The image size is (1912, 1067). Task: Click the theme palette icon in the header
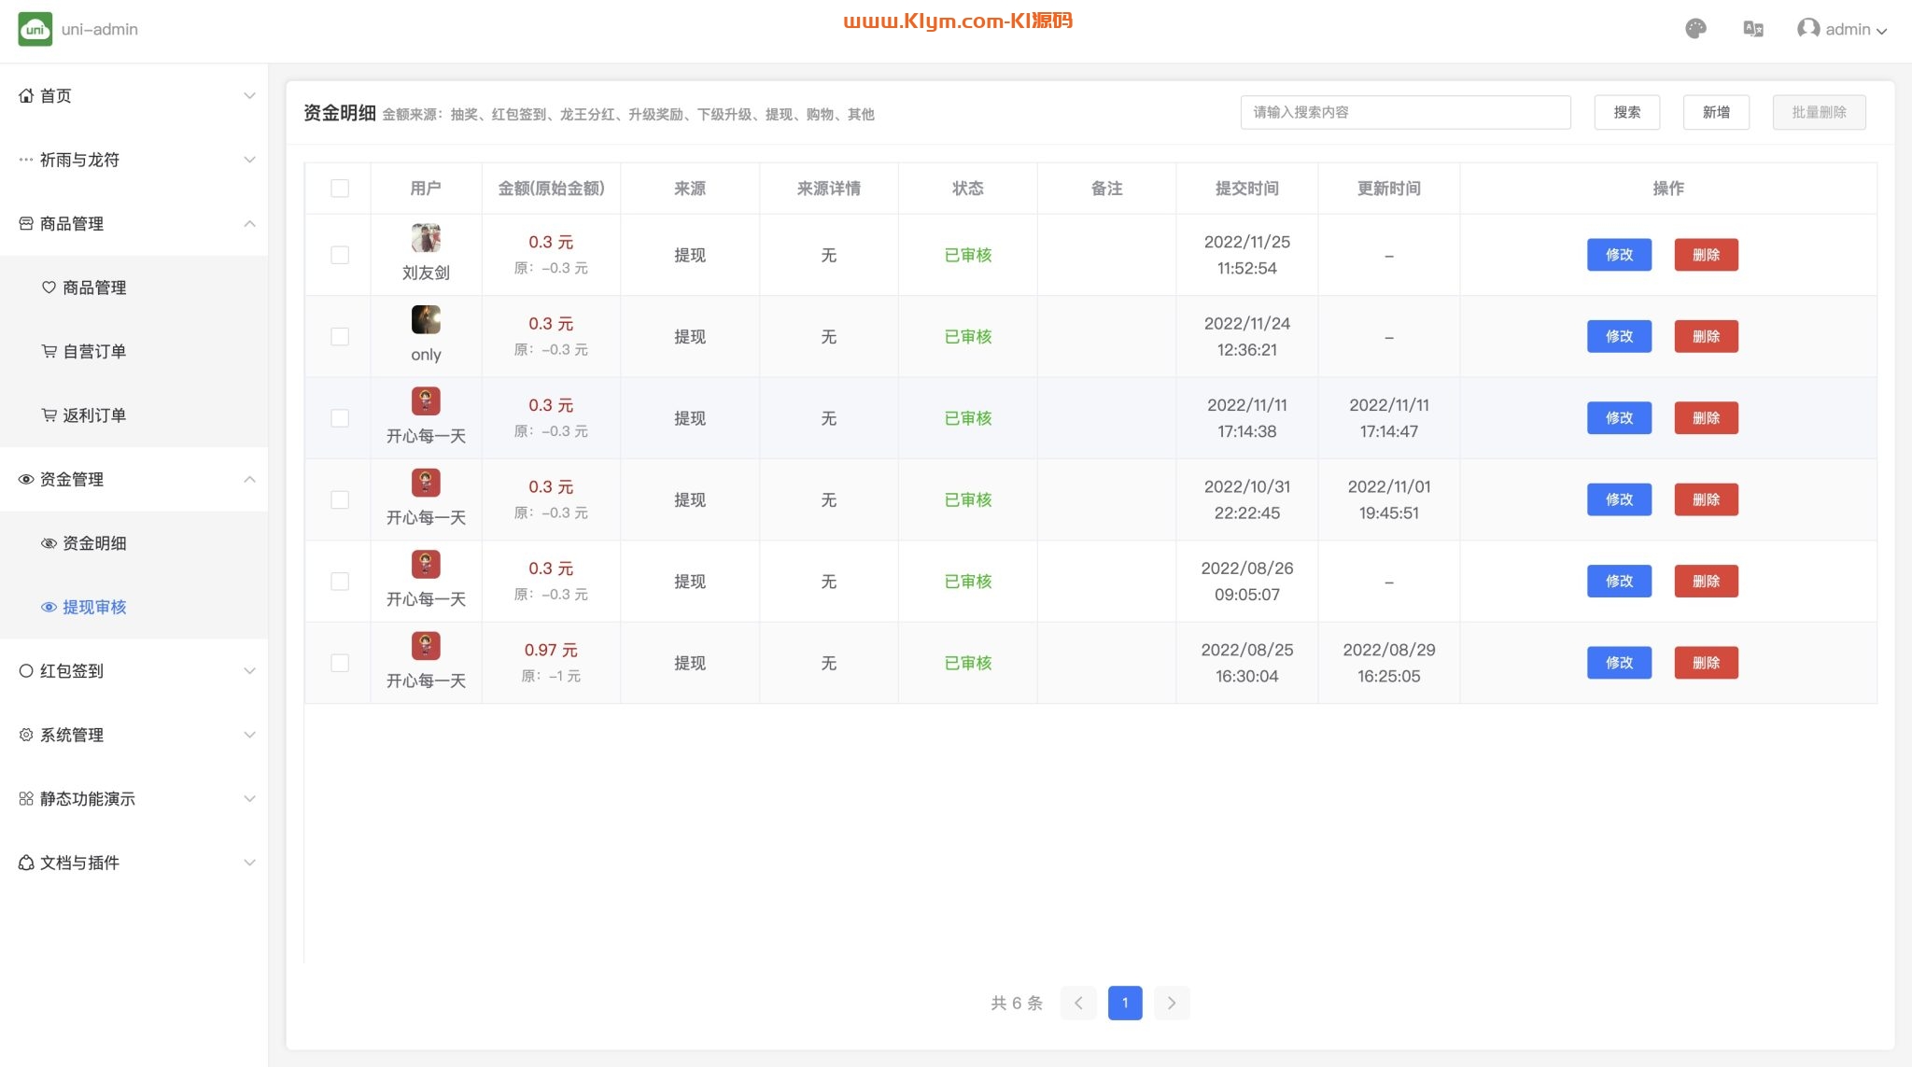click(x=1695, y=29)
